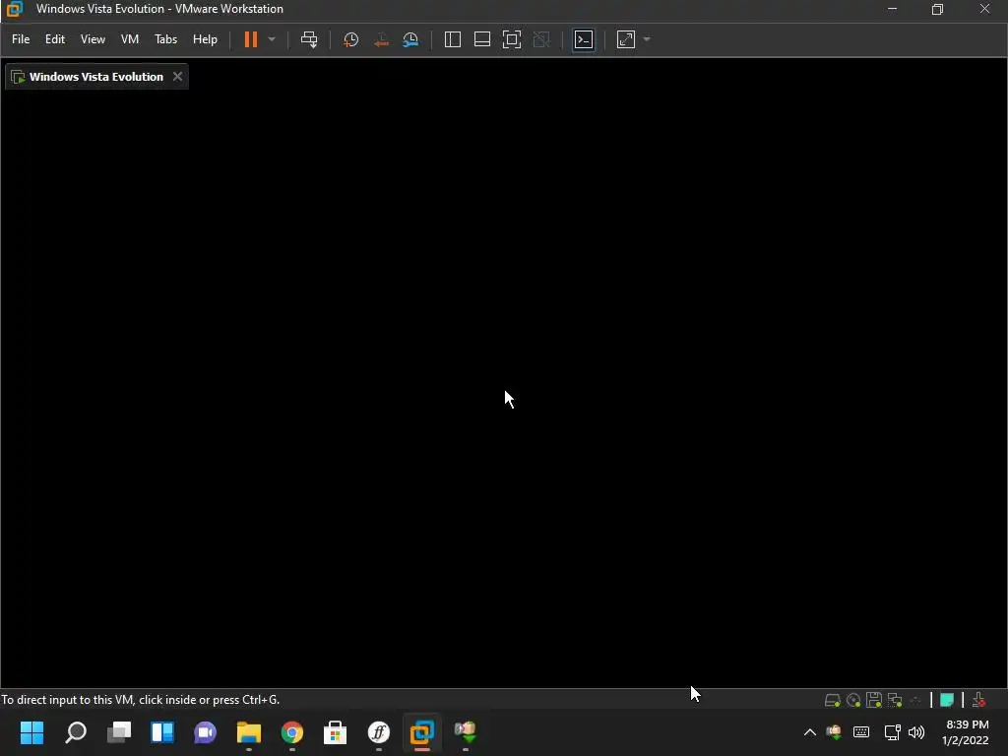Open the VM menu
The width and height of the screenshot is (1008, 756).
coord(130,39)
